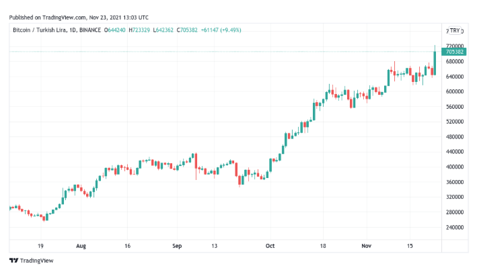Click the +61147 (+9.49%) change value
The width and height of the screenshot is (477, 266).
click(221, 30)
